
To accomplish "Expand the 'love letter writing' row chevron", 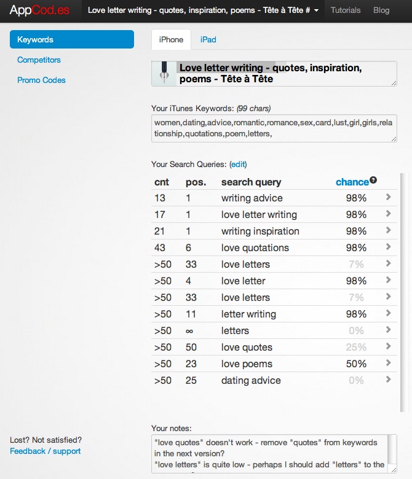I will (389, 214).
